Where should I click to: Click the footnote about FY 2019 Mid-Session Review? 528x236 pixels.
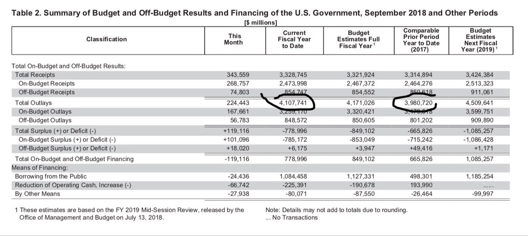tap(129, 214)
